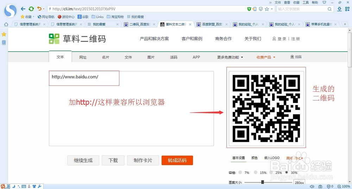This screenshot has height=189, width=352.
Task: Switch to the 活码 tab
Action: [174, 57]
